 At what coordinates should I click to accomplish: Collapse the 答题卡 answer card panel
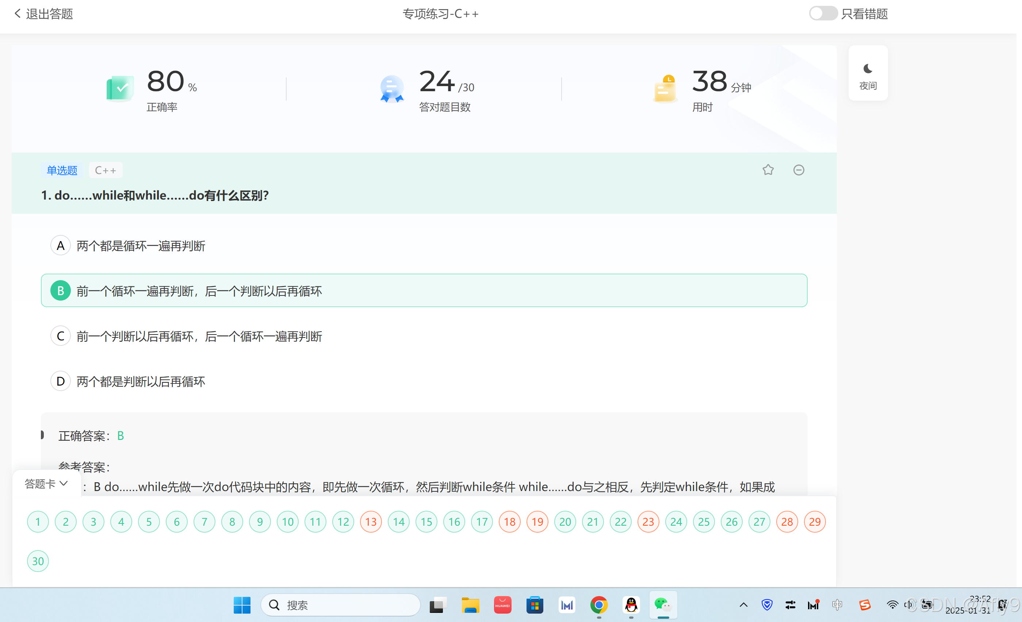pos(46,484)
